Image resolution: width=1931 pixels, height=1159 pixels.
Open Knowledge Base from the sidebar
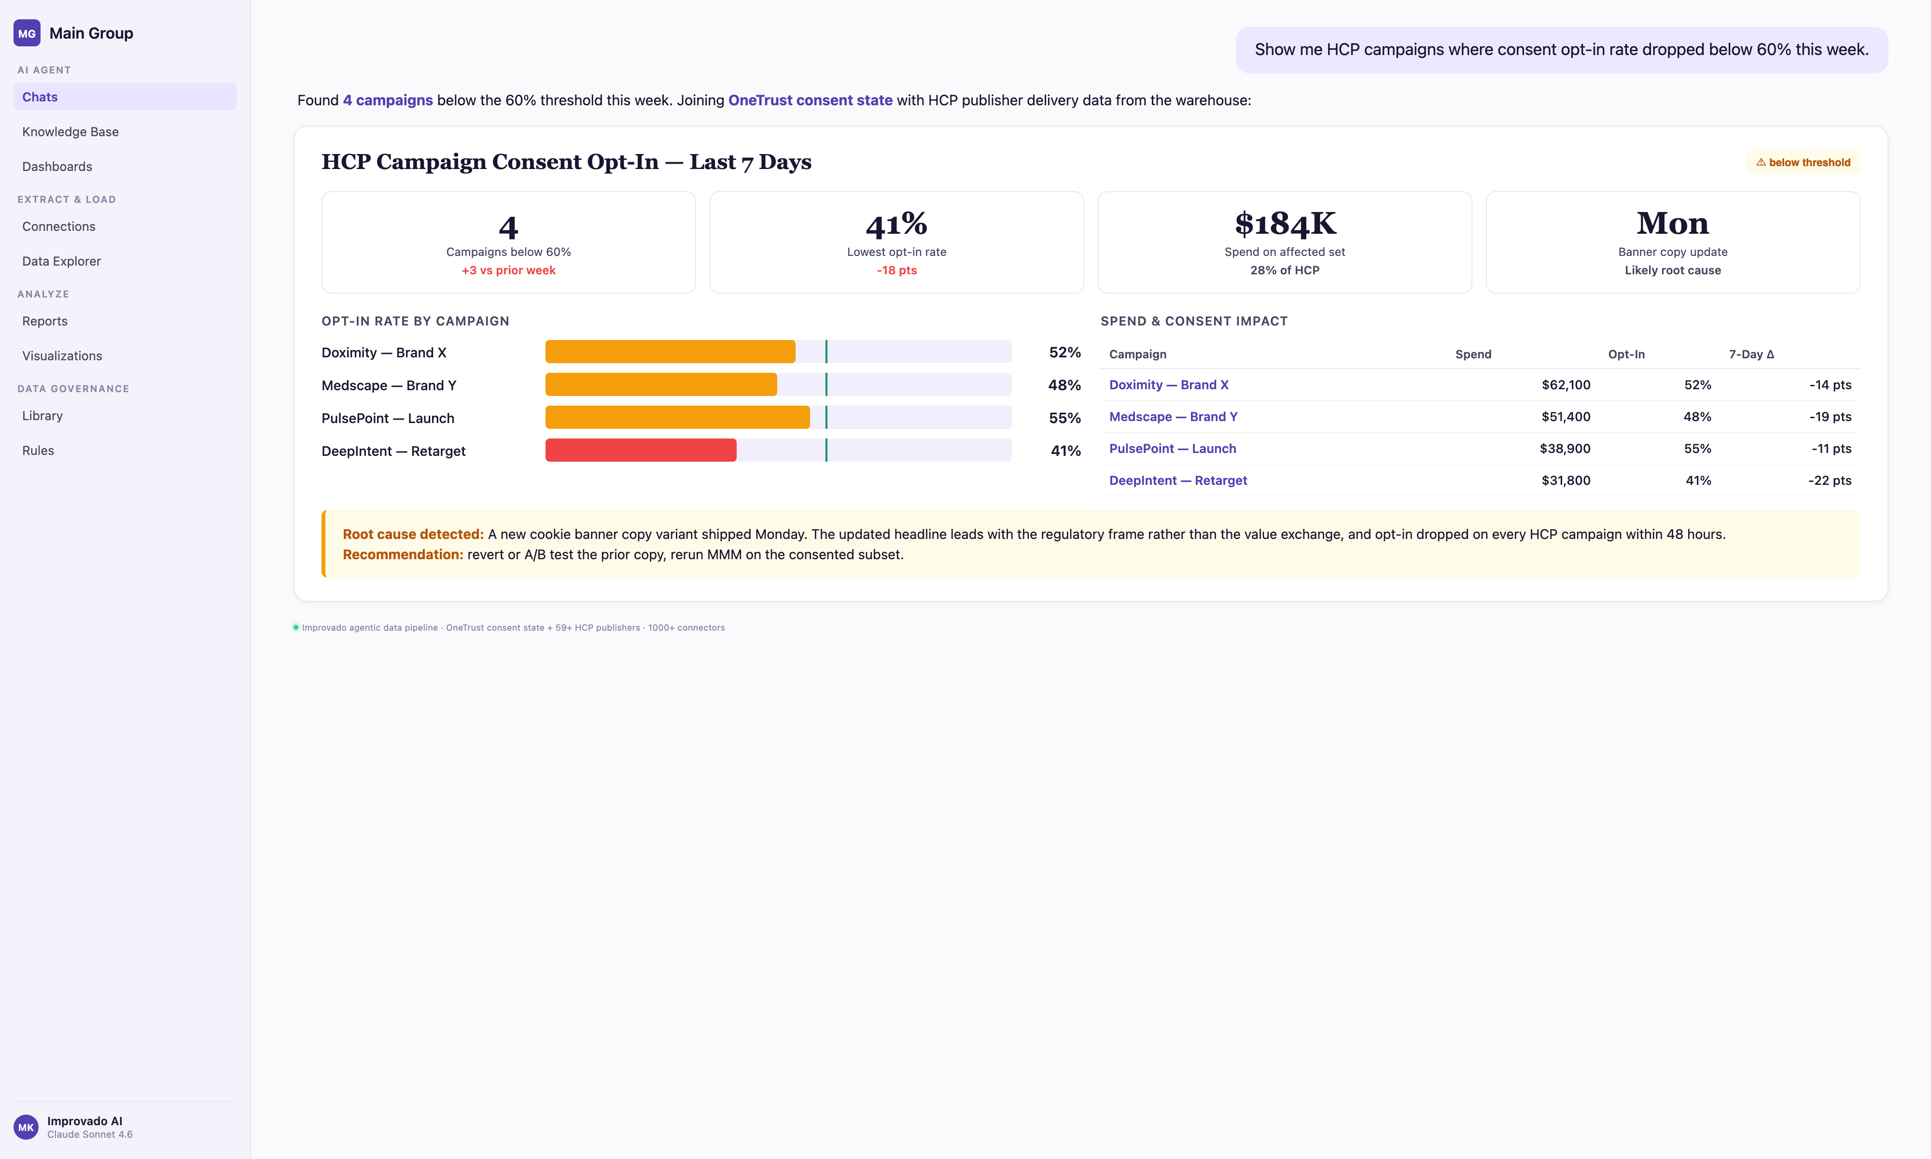[70, 131]
